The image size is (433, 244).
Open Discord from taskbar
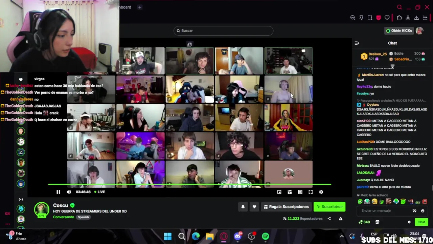(238, 236)
